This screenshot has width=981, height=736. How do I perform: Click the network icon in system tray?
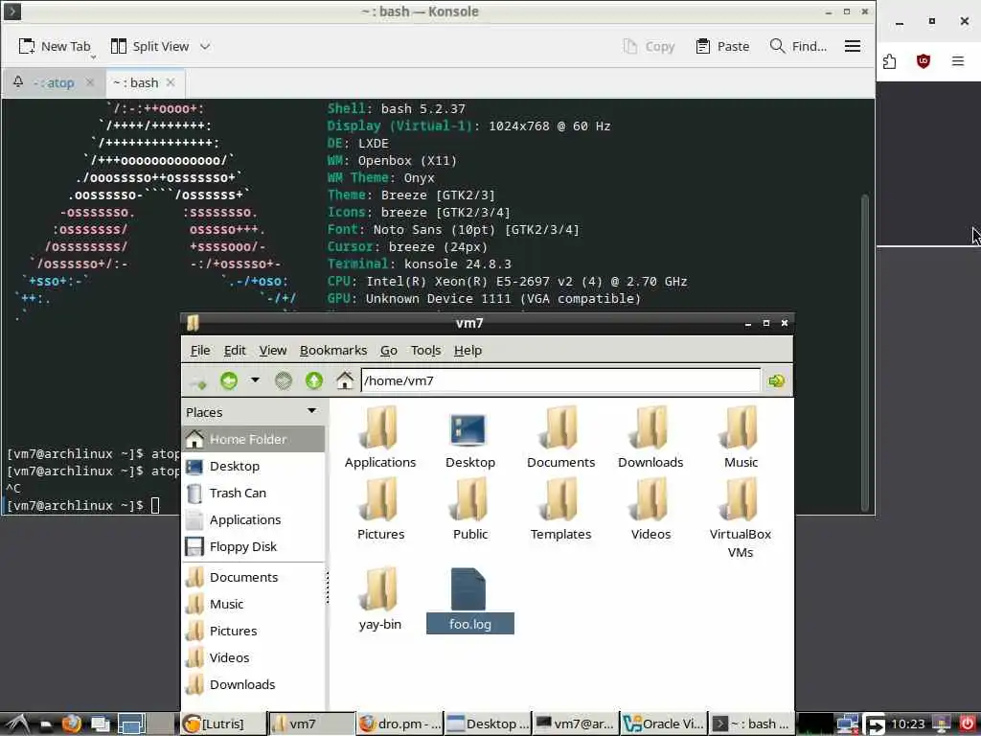tap(848, 724)
